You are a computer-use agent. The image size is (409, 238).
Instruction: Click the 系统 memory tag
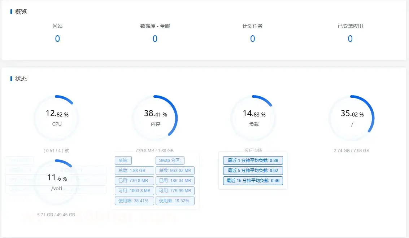pos(123,160)
